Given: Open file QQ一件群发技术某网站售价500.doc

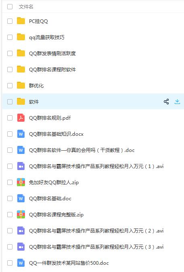Looking at the screenshot, I should (x=69, y=263).
